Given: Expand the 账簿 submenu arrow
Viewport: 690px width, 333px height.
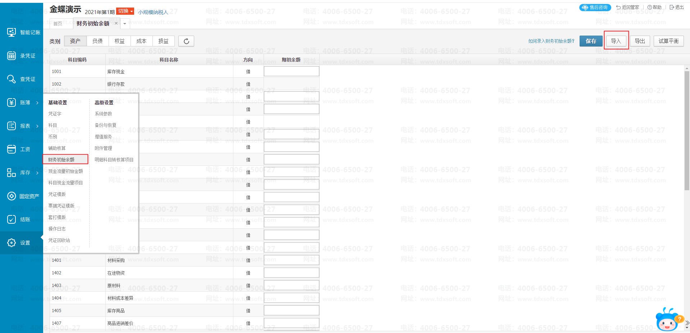Looking at the screenshot, I should 37,103.
